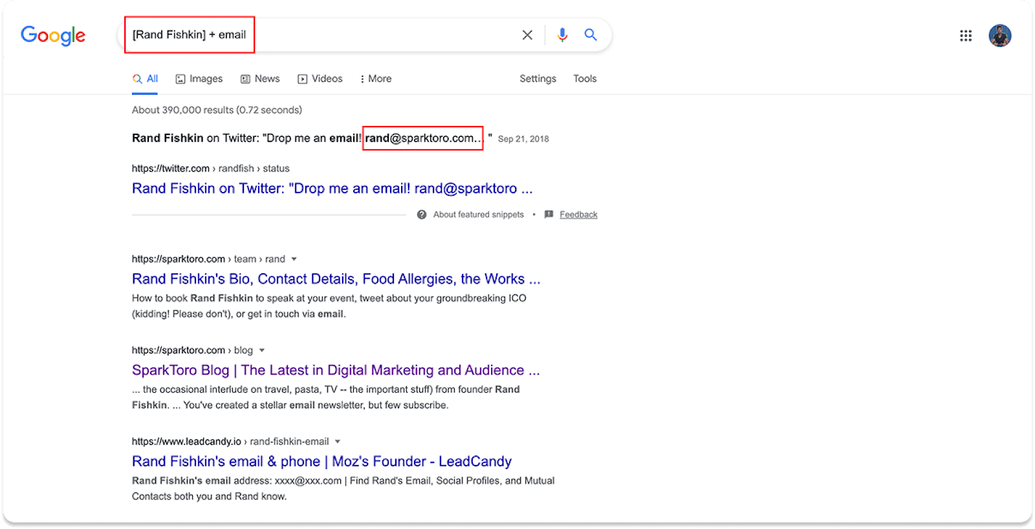Open the Rand Fishkin on Twitter result

[332, 189]
